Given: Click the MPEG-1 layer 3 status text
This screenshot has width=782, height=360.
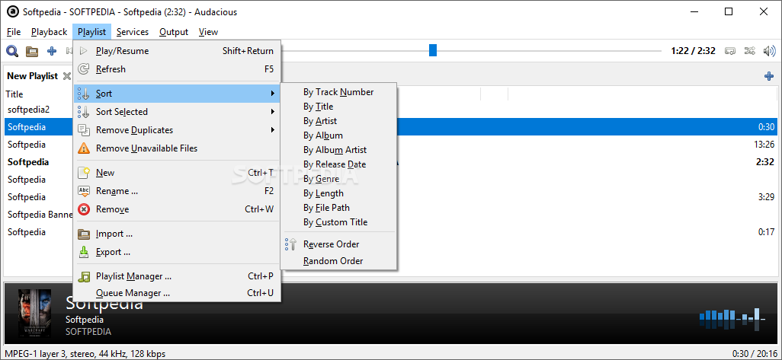Looking at the screenshot, I should point(85,354).
